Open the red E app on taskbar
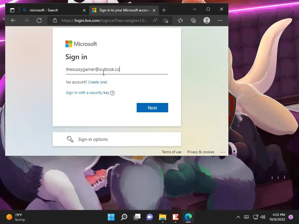 tap(175, 217)
